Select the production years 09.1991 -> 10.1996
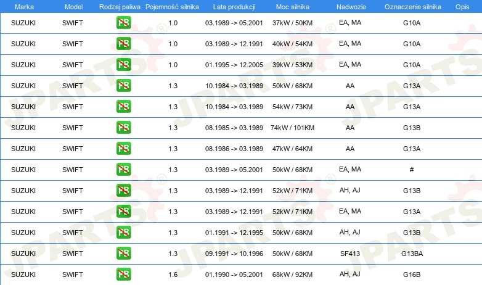The height and width of the screenshot is (285, 482). [x=234, y=254]
